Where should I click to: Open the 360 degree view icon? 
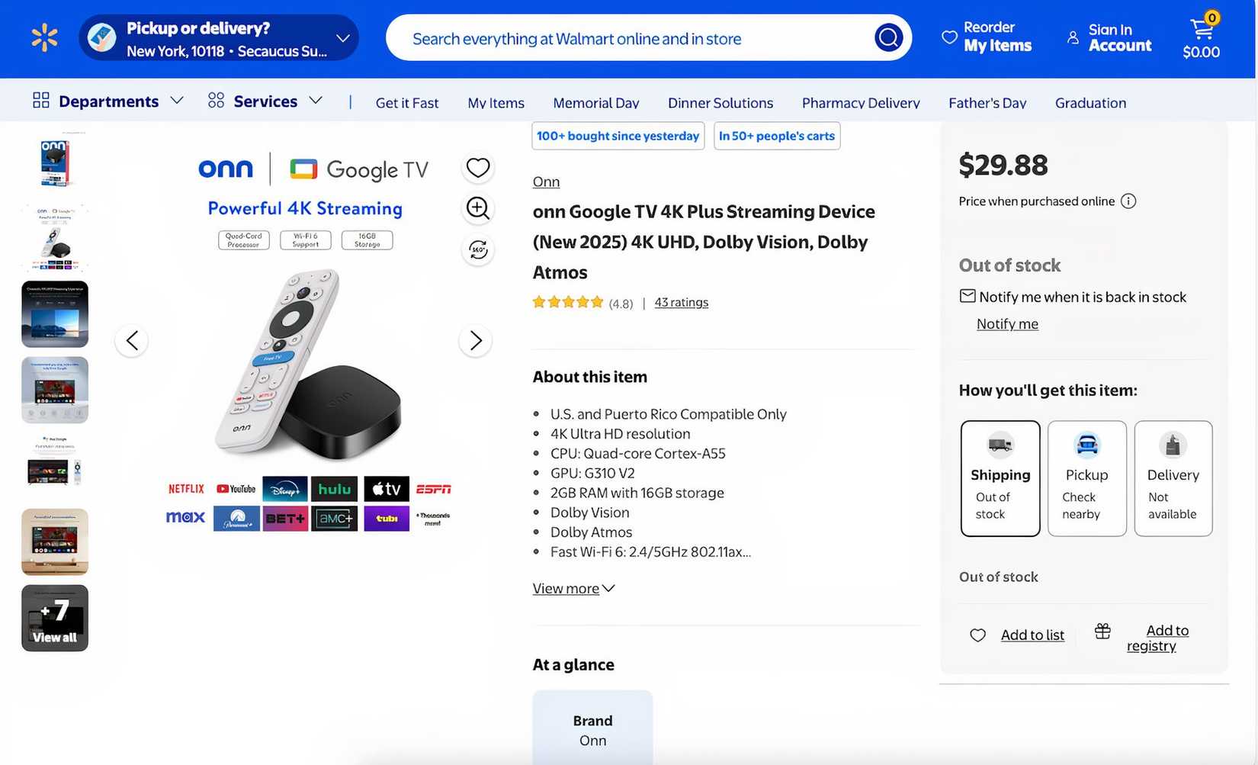pos(478,249)
